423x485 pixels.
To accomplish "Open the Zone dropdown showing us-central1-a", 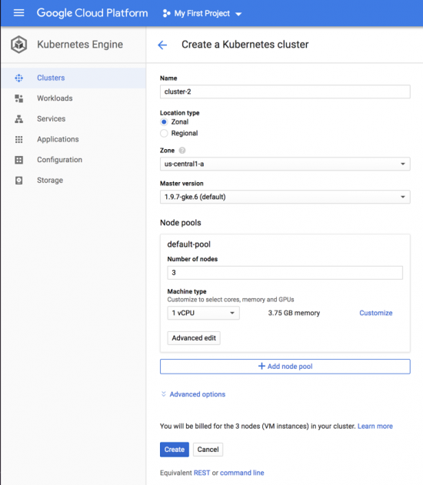I will coord(285,164).
